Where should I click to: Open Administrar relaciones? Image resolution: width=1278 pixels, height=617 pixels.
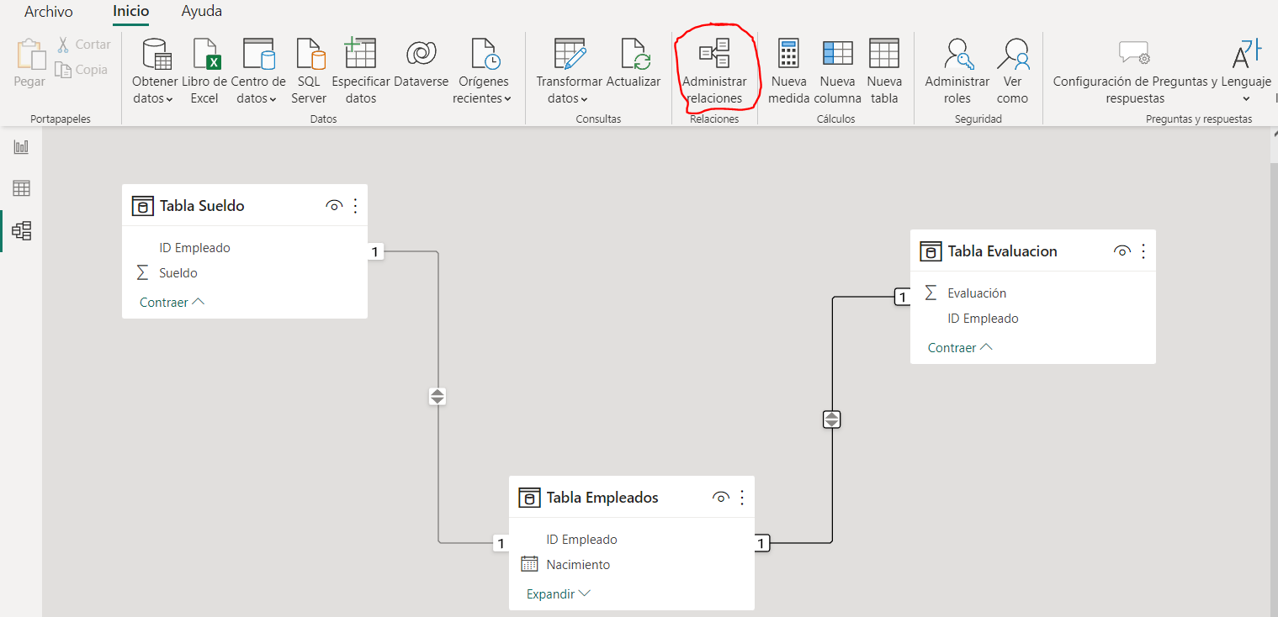[714, 71]
